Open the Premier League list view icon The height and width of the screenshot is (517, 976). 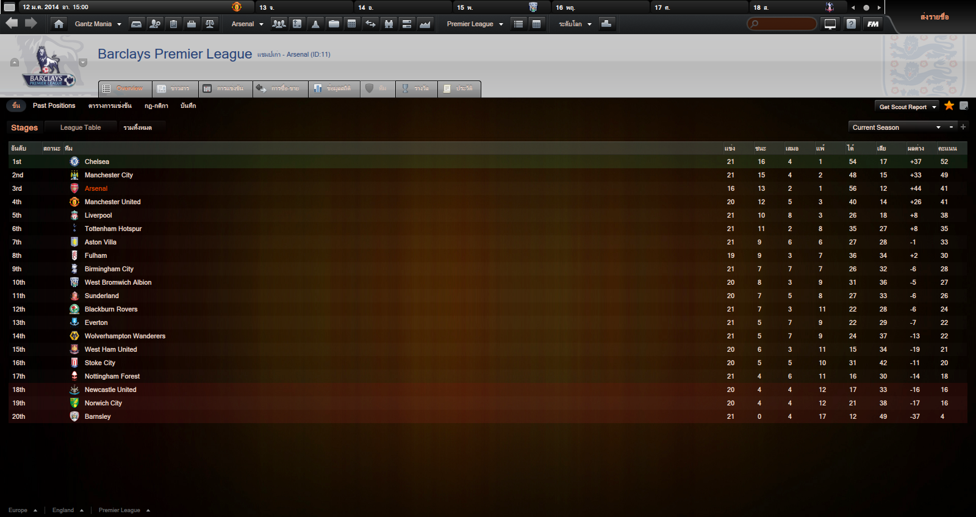click(x=518, y=24)
